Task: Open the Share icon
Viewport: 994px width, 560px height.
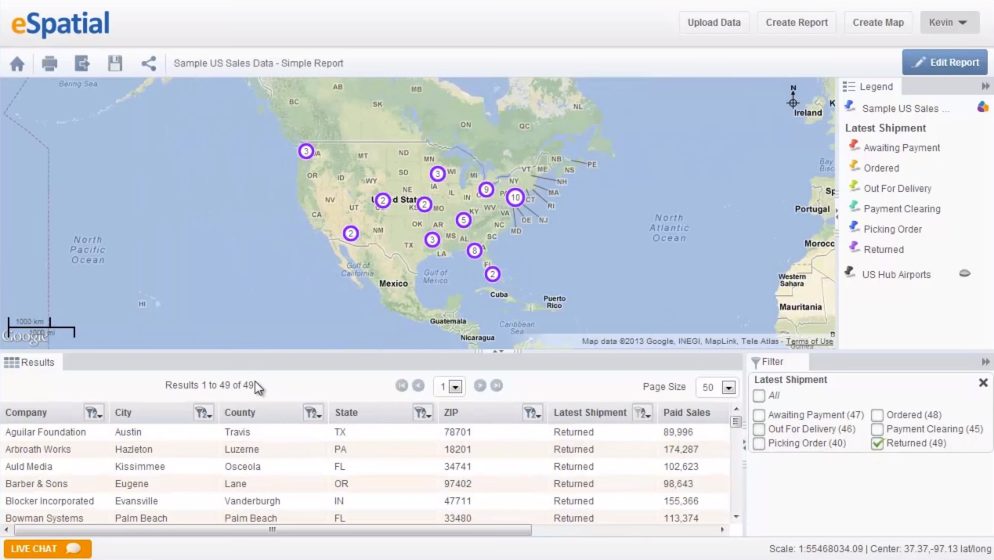Action: pos(148,63)
